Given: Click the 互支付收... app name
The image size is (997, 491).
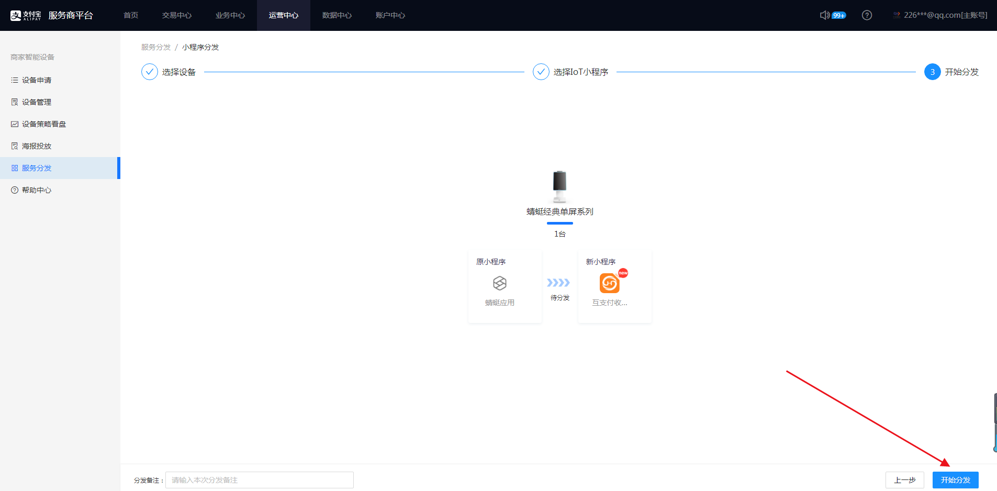Looking at the screenshot, I should click(x=610, y=303).
